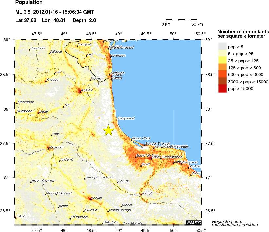
Task: Click the Karganrud coastal label
Action: [x=126, y=118]
